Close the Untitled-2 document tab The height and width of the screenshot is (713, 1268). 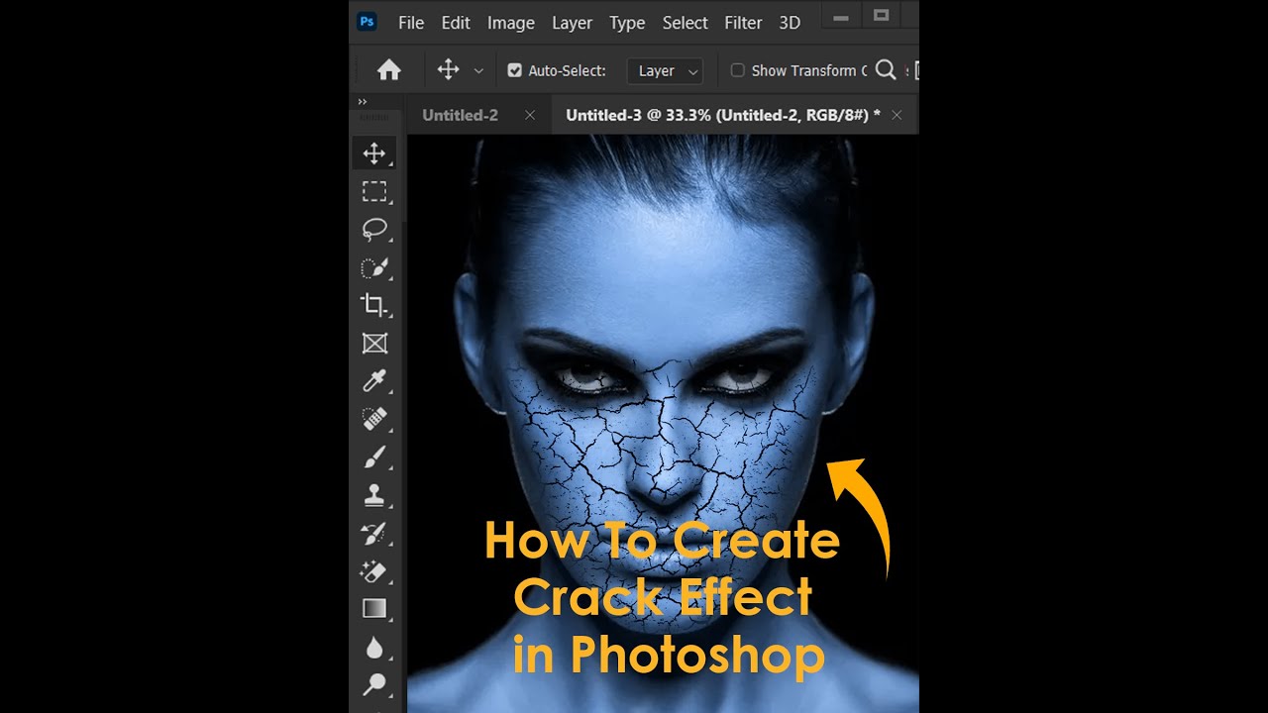point(530,115)
